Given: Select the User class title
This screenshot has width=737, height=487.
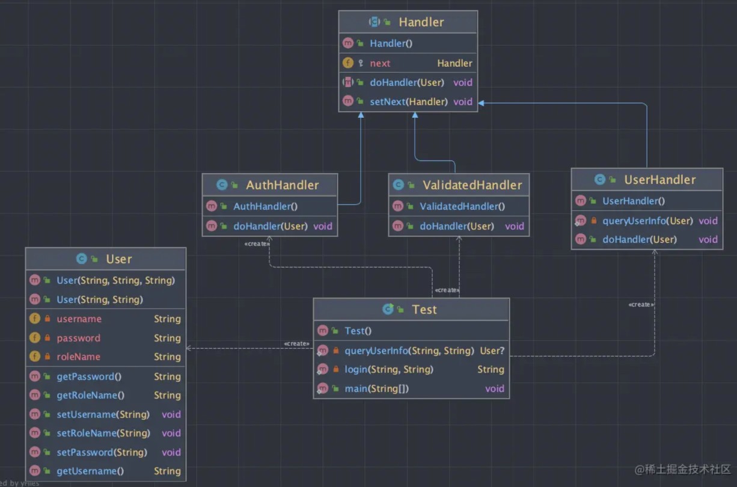Looking at the screenshot, I should 119,259.
